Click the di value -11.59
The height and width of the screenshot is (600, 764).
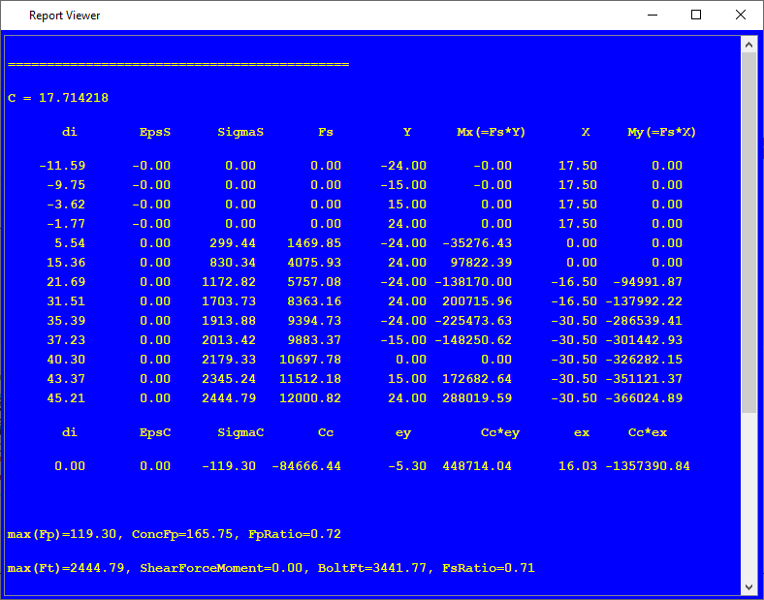pyautogui.click(x=62, y=166)
